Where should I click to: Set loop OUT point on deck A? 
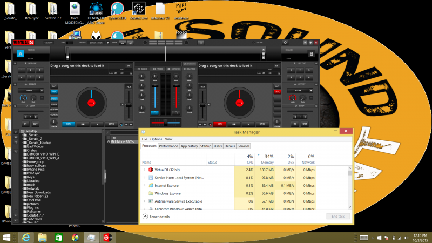pyautogui.click(x=35, y=124)
